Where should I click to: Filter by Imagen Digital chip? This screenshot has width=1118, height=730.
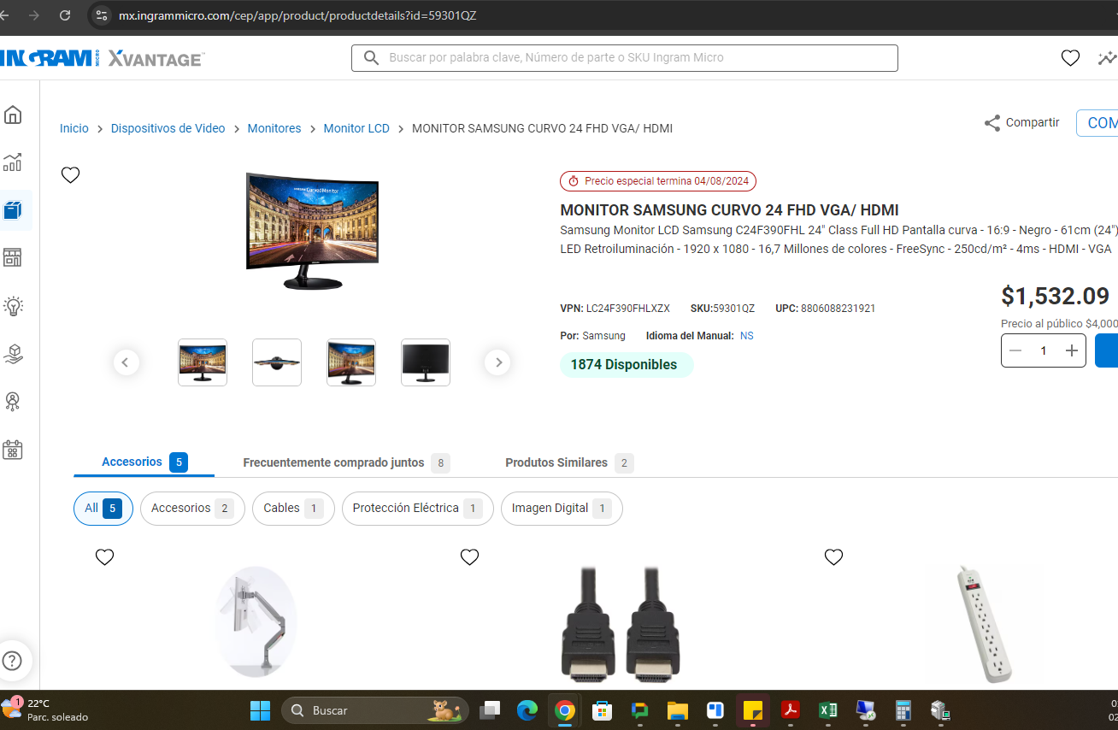(562, 508)
